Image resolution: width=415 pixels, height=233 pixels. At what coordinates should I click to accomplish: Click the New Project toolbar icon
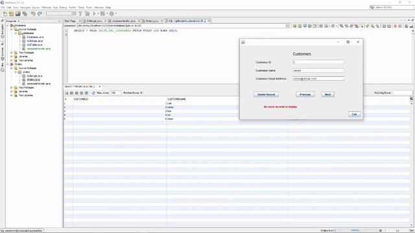point(12,14)
